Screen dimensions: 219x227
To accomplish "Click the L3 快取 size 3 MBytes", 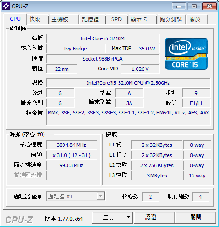I will [157, 176].
